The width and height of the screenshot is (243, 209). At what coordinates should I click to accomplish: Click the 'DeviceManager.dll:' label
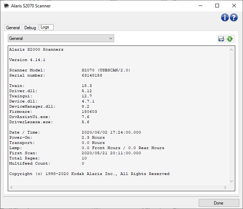coord(32,107)
